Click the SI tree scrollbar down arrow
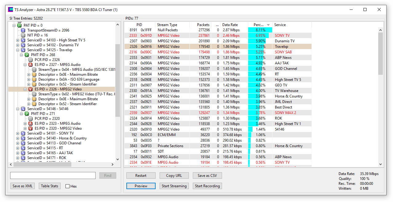Viewport: 393px width, 202px height. [x=117, y=159]
